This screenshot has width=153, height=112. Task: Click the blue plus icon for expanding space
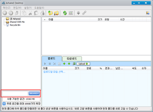click(x=4, y=104)
